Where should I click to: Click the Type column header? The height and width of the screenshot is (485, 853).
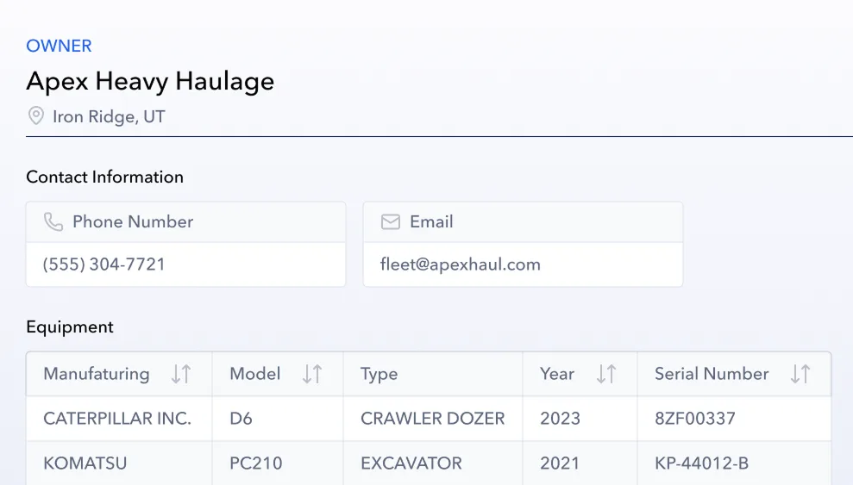379,374
